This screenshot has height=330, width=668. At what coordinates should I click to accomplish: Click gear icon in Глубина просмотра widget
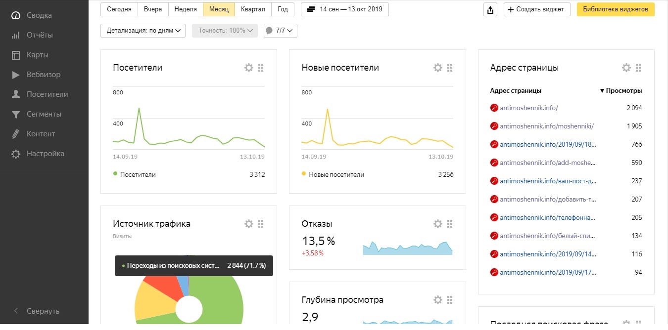(437, 300)
